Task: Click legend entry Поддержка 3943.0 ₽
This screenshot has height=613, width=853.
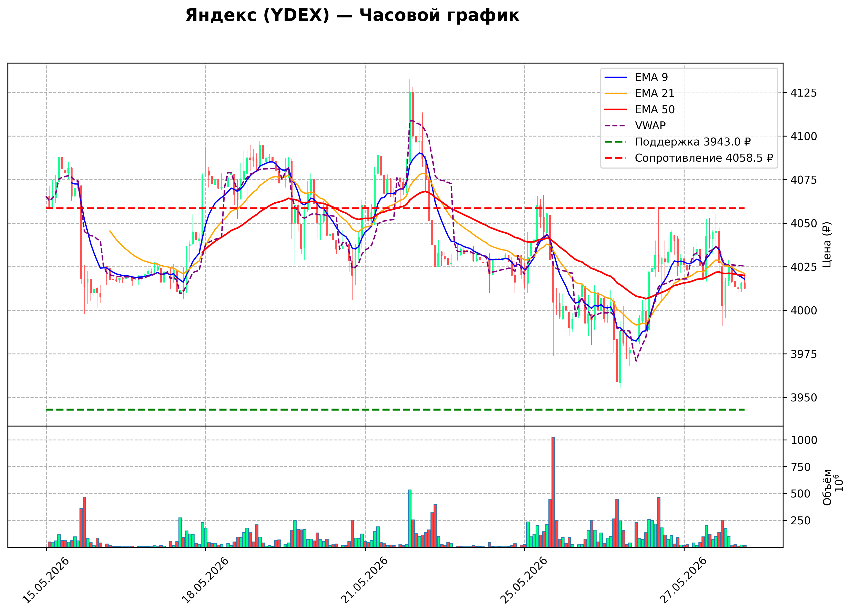Action: (693, 142)
